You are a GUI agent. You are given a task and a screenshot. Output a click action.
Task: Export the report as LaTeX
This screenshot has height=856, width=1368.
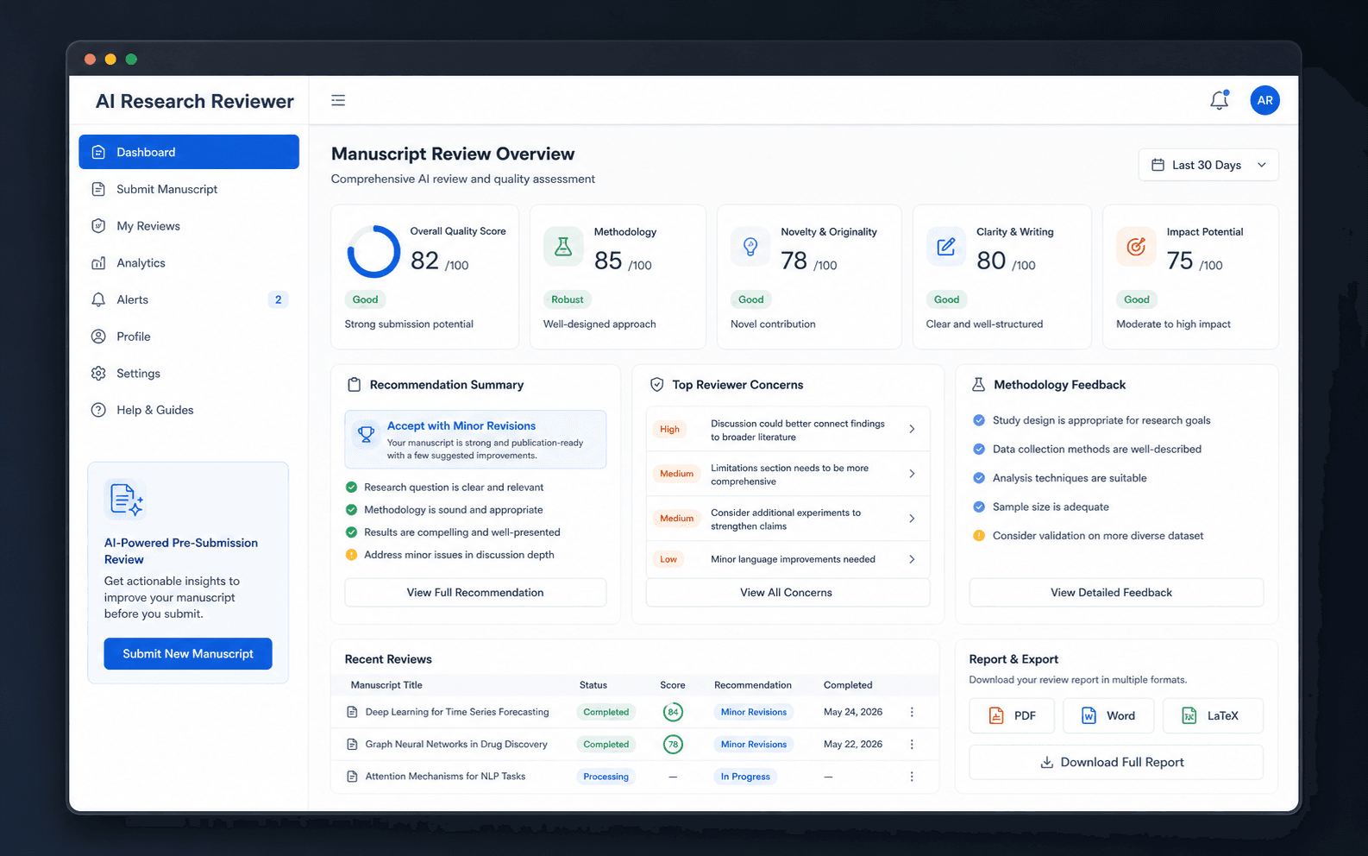coord(1213,716)
